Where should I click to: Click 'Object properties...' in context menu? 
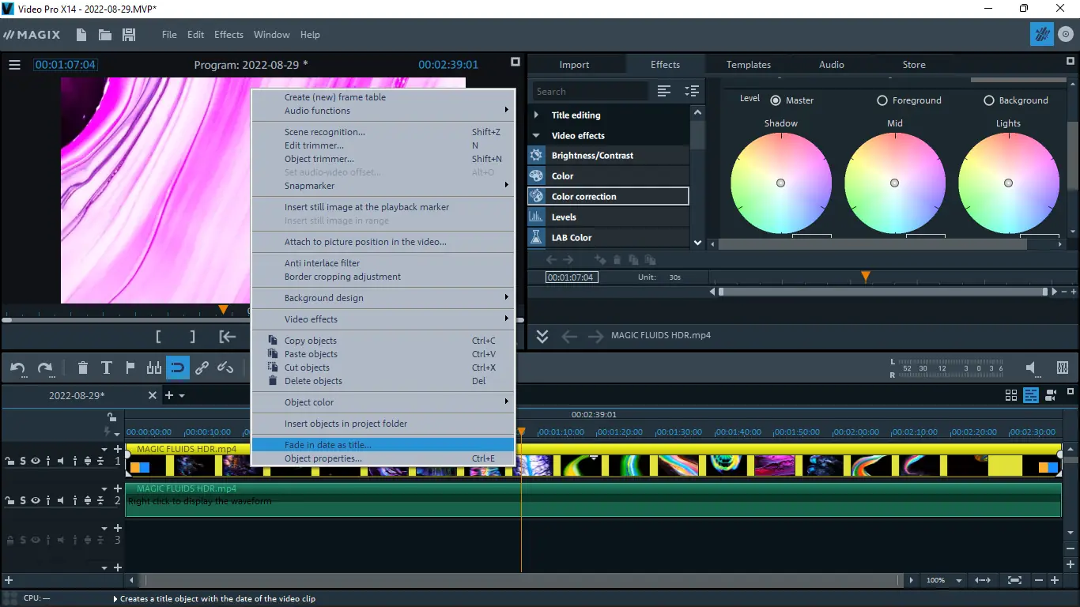[323, 458]
